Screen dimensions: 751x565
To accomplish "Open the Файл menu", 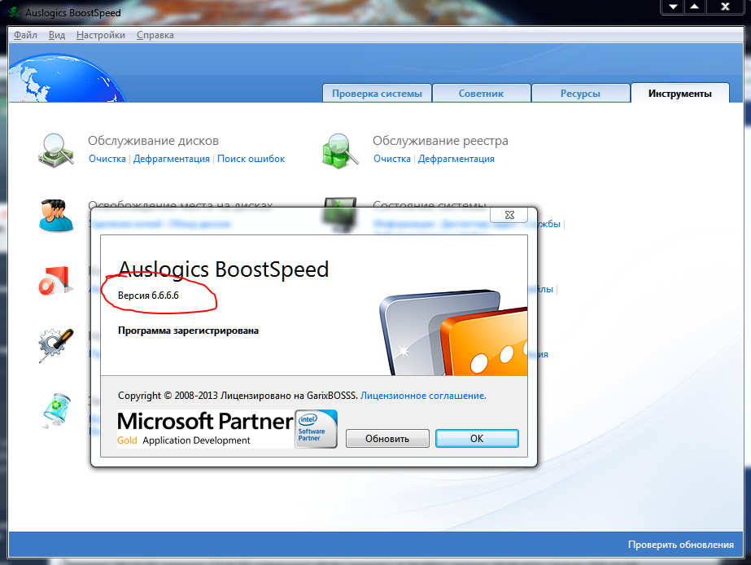I will 25,35.
